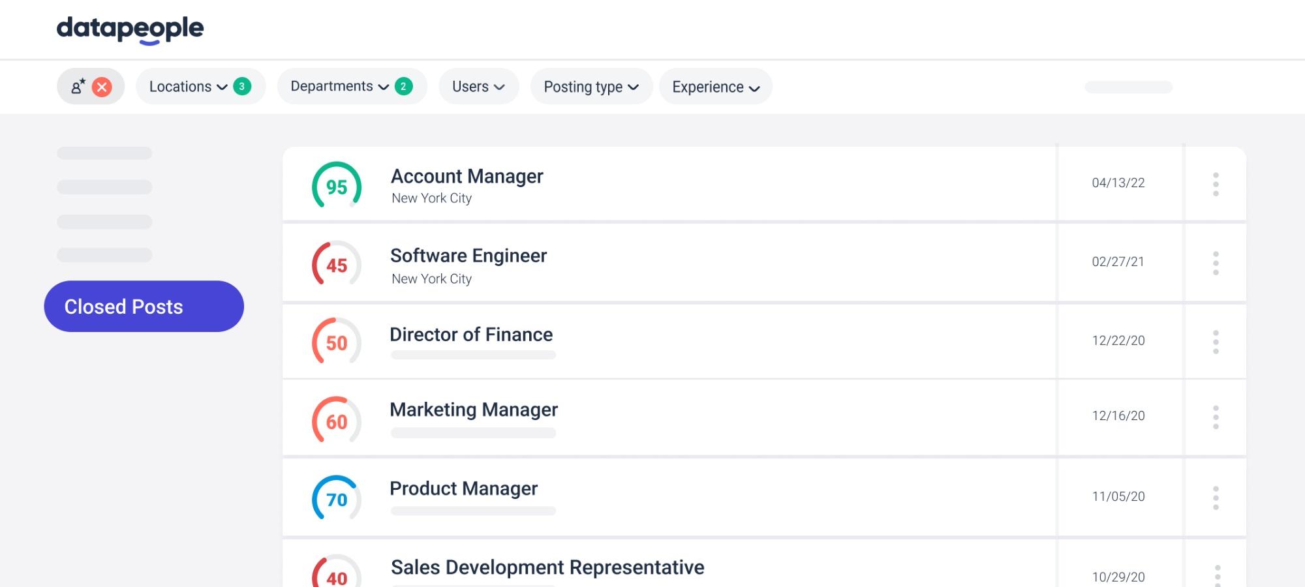1305x587 pixels.
Task: Remove the user filter with red X
Action: pos(102,87)
